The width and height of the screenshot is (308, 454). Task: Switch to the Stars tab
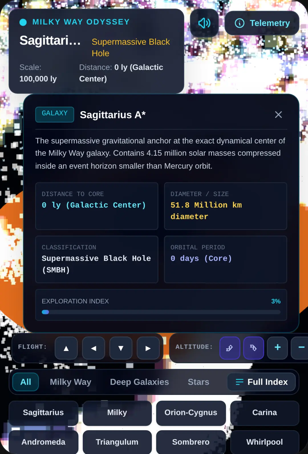pyautogui.click(x=198, y=382)
